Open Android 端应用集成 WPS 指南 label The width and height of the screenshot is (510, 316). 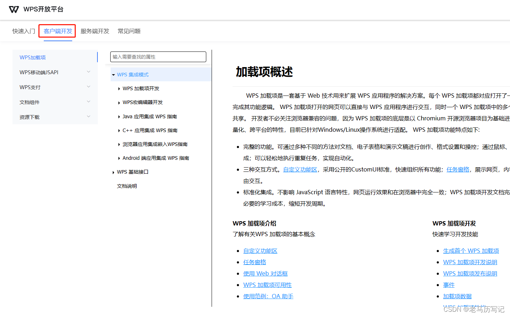tap(156, 158)
